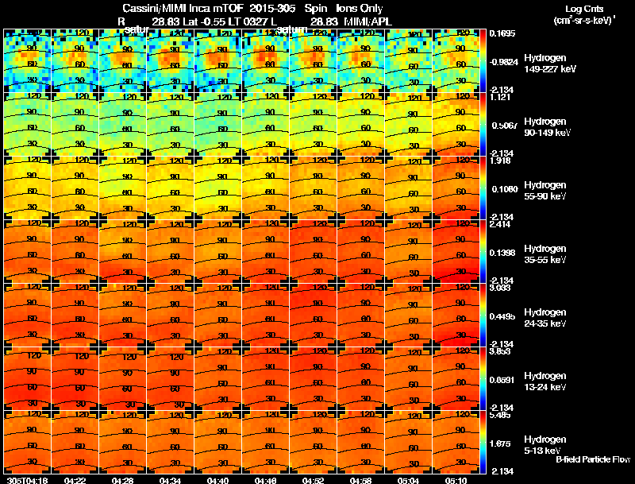Click the 0.1695 colorbar maximum value
Screen dimensions: 635x484
pyautogui.click(x=502, y=33)
